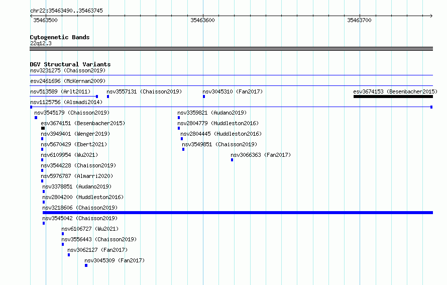The height and width of the screenshot is (285, 447).
Task: Click the 22q12.3 band label
Action: (x=41, y=43)
